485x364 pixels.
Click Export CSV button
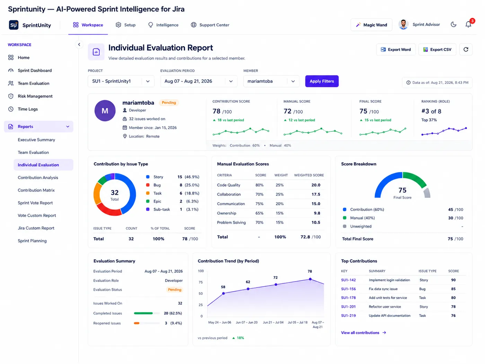[x=437, y=50]
